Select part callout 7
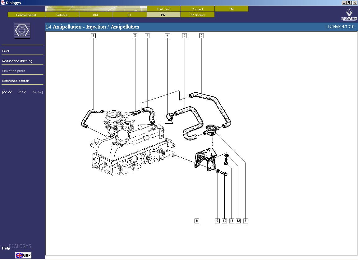The image size is (358, 260). point(246,221)
